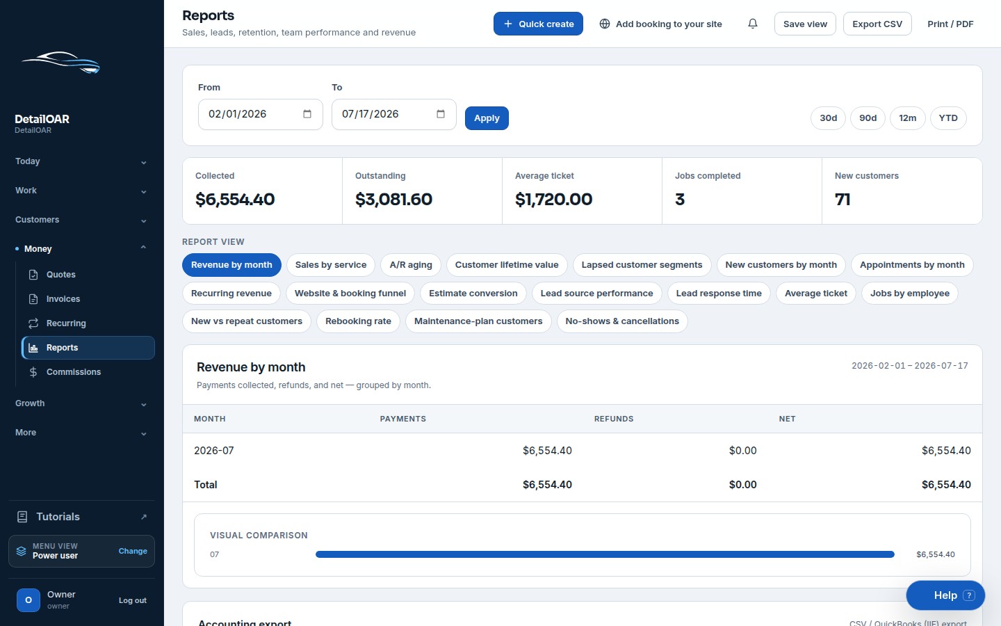Collapse the Money menu section
1001x626 pixels.
pos(81,249)
